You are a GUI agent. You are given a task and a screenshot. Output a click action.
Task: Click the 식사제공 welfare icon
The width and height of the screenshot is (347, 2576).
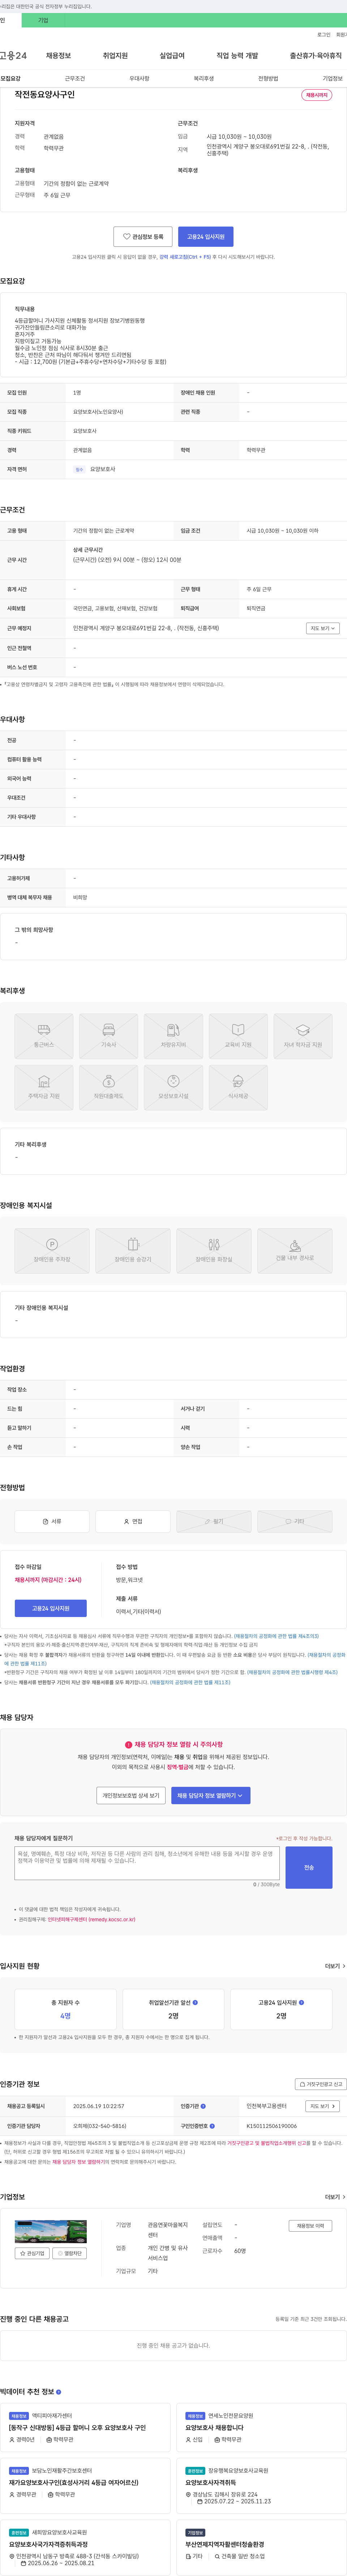coord(238,1087)
